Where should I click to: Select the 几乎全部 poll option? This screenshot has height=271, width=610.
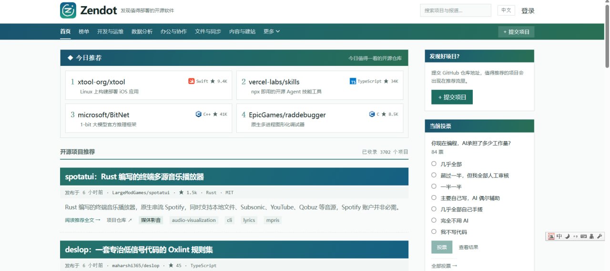coord(434,164)
